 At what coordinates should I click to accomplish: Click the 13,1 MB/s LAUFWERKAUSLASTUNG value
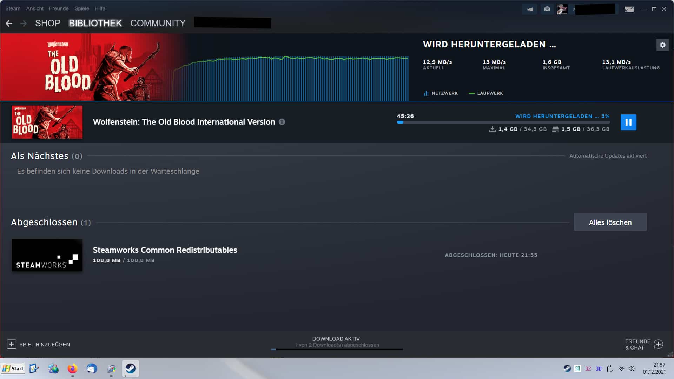click(616, 62)
